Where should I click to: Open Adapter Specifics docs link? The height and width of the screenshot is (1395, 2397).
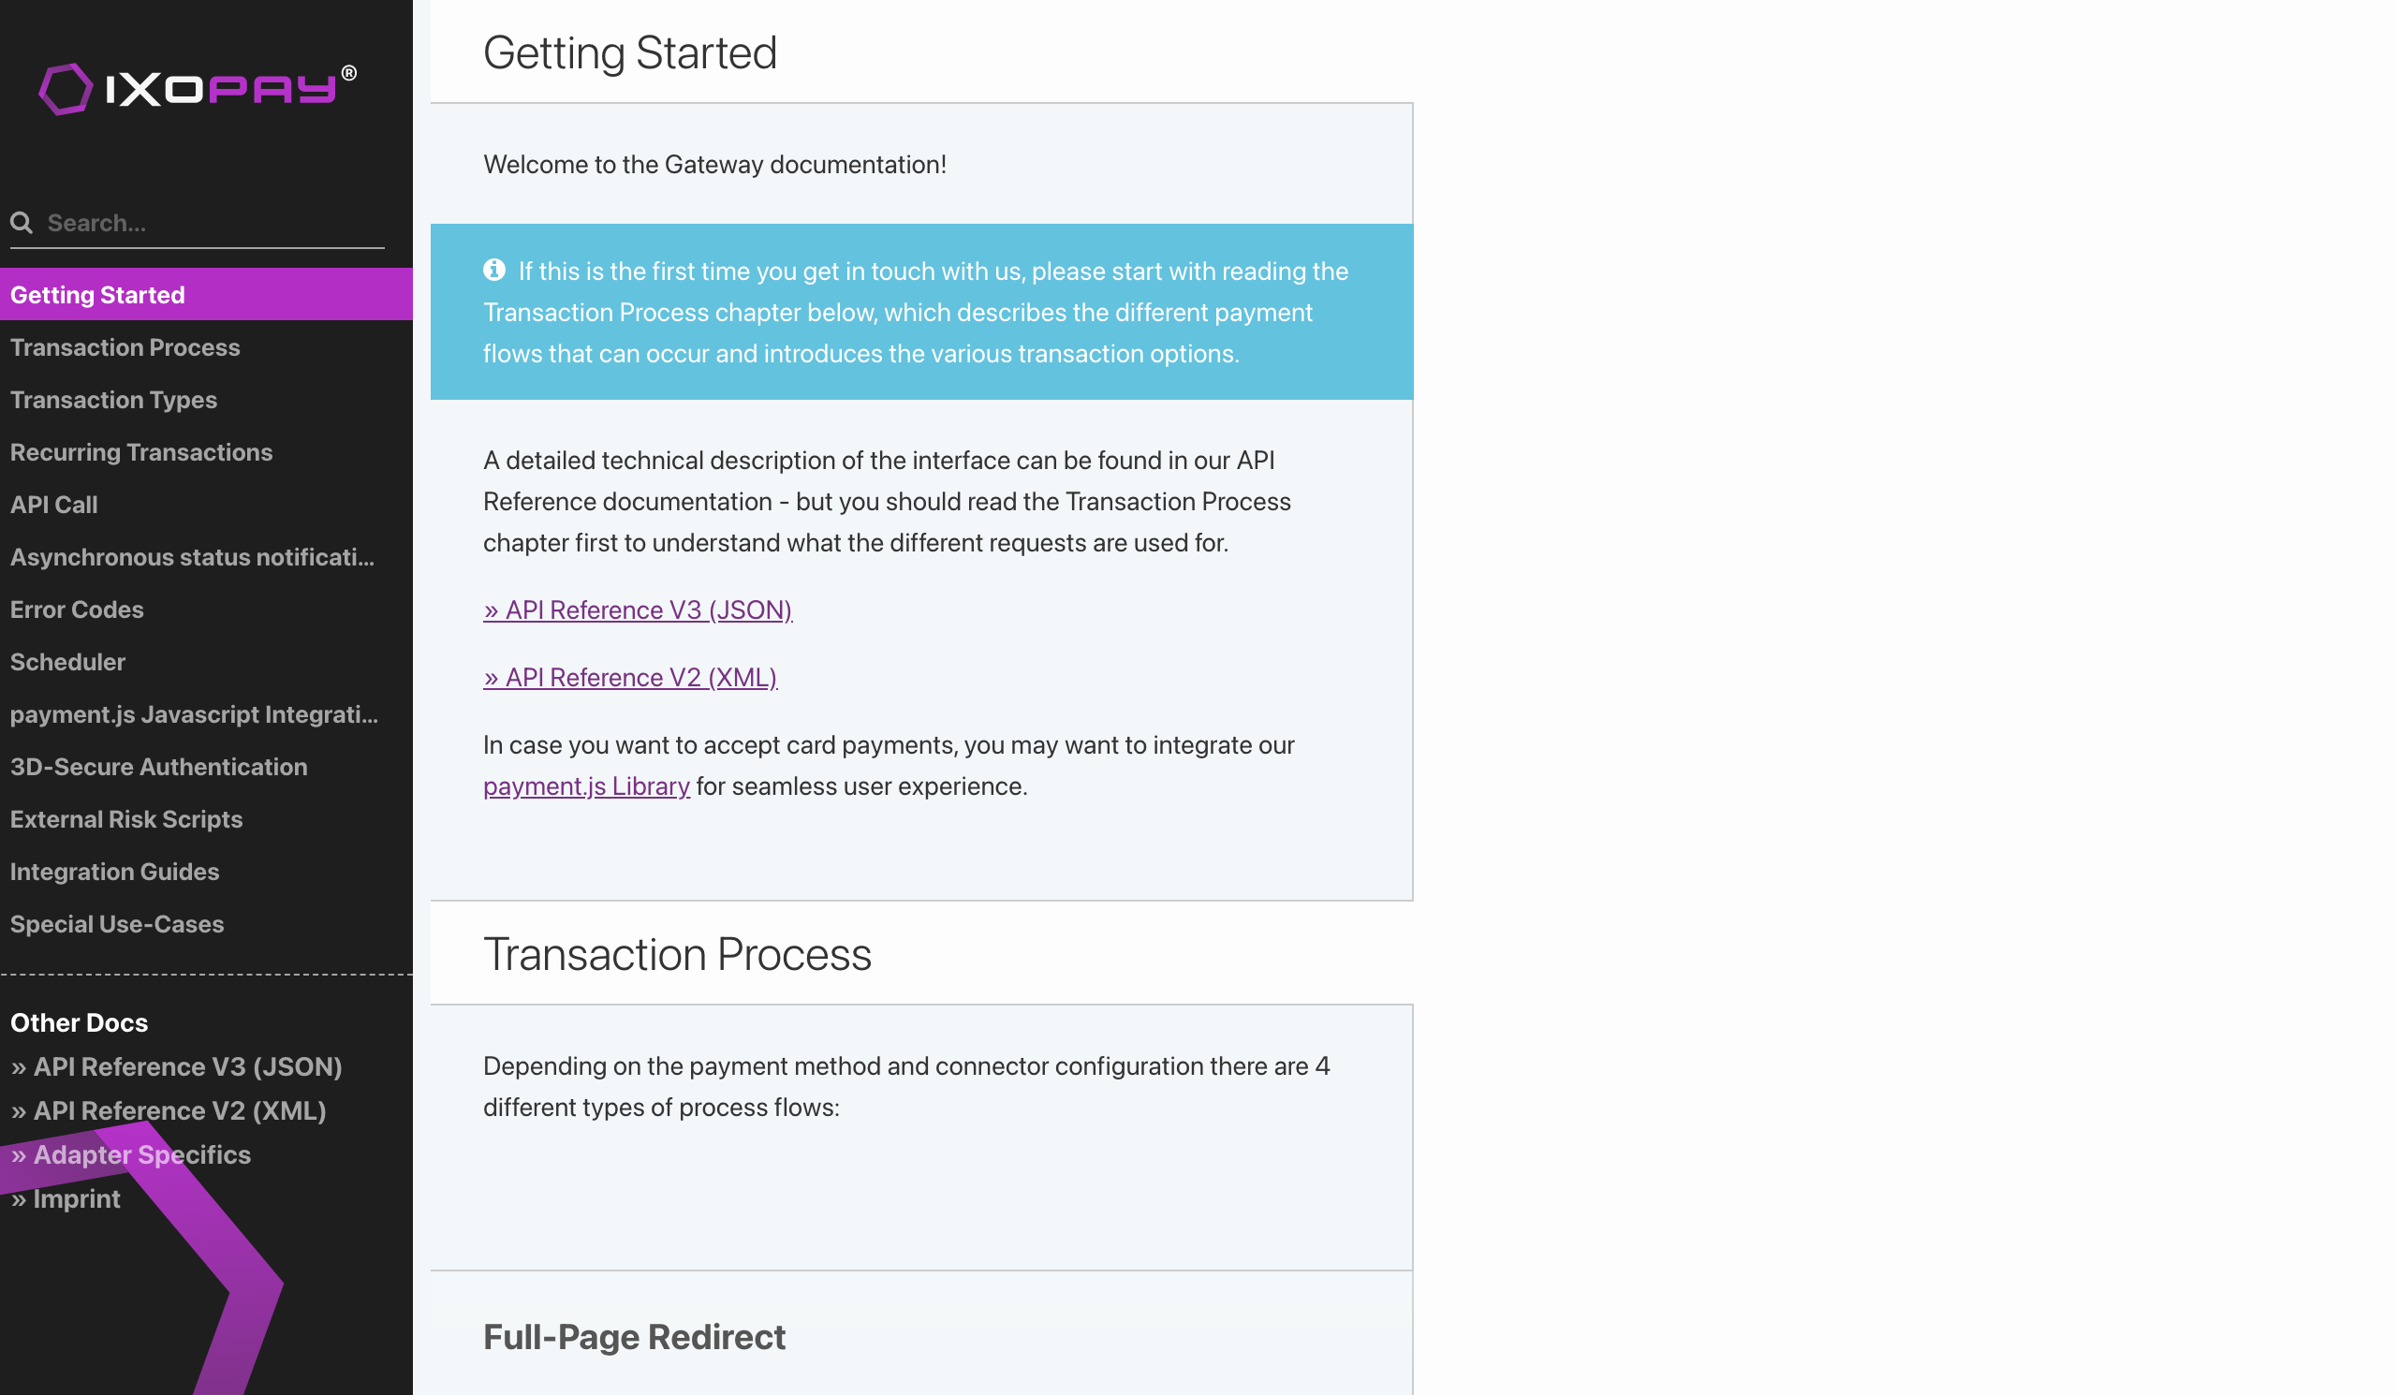click(x=130, y=1153)
